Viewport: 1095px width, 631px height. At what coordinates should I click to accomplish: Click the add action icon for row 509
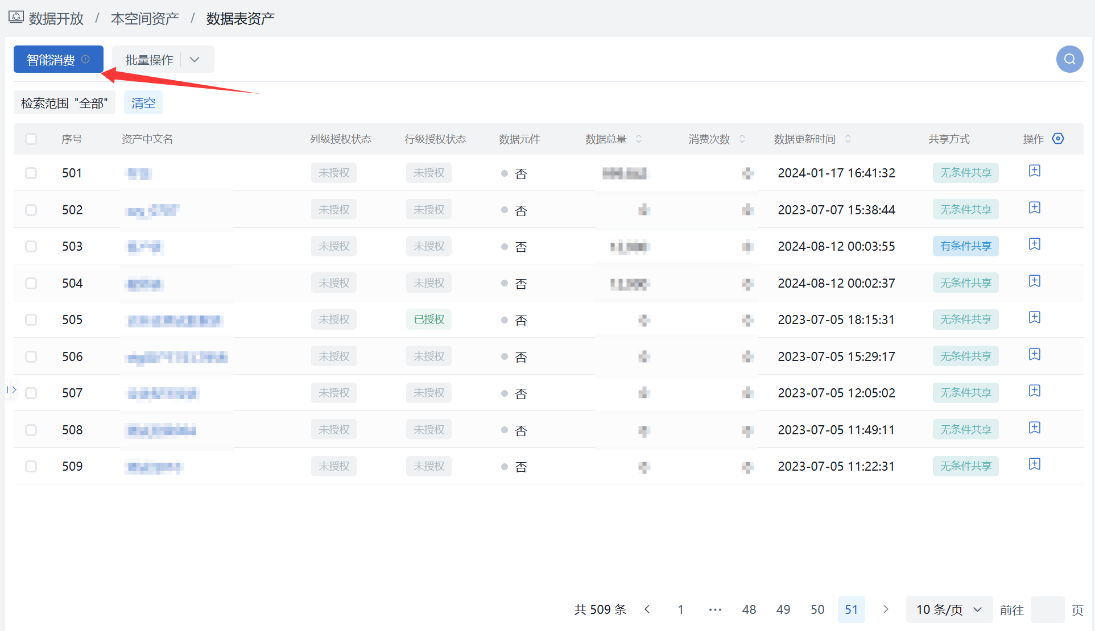pyautogui.click(x=1034, y=464)
